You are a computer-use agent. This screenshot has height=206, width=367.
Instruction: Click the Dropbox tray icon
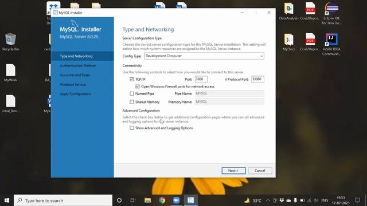pyautogui.click(x=282, y=200)
